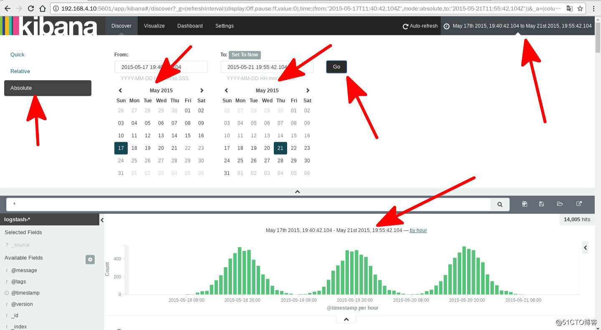This screenshot has height=330, width=601.
Task: Open field settings gear in Available Fields
Action: pos(90,259)
